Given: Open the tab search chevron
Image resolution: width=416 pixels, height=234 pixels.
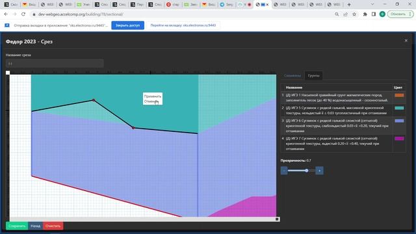Looking at the screenshot, I should pos(372,5).
